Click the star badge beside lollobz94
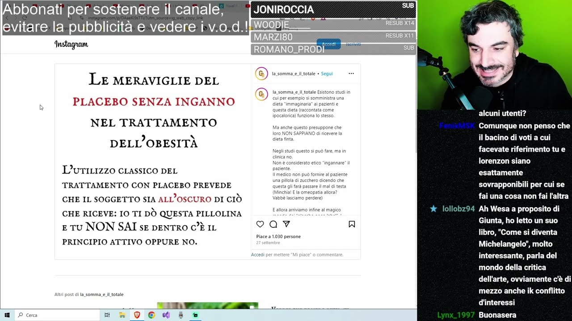Viewport: 572px width, 321px height. click(433, 209)
